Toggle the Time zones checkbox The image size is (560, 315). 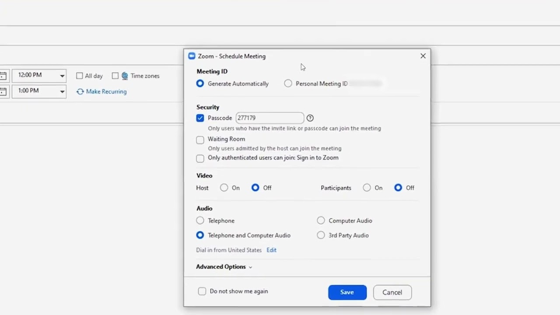tap(115, 76)
